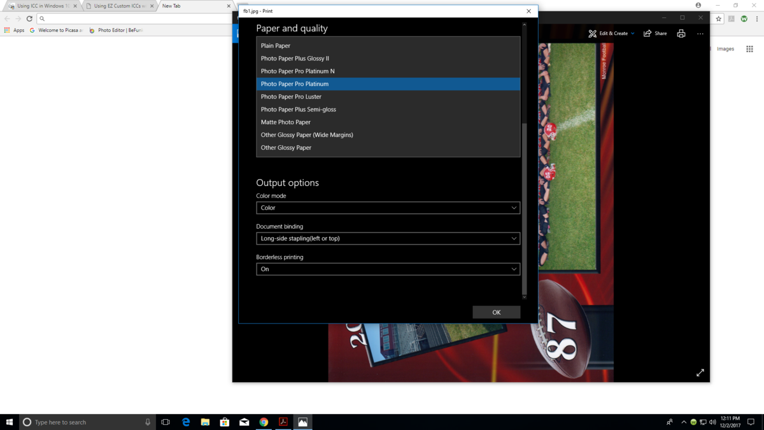The image size is (764, 430).
Task: Expand the Edit & Create menu
Action: click(611, 34)
